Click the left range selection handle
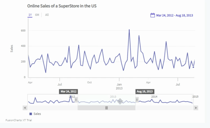 pos(76,99)
